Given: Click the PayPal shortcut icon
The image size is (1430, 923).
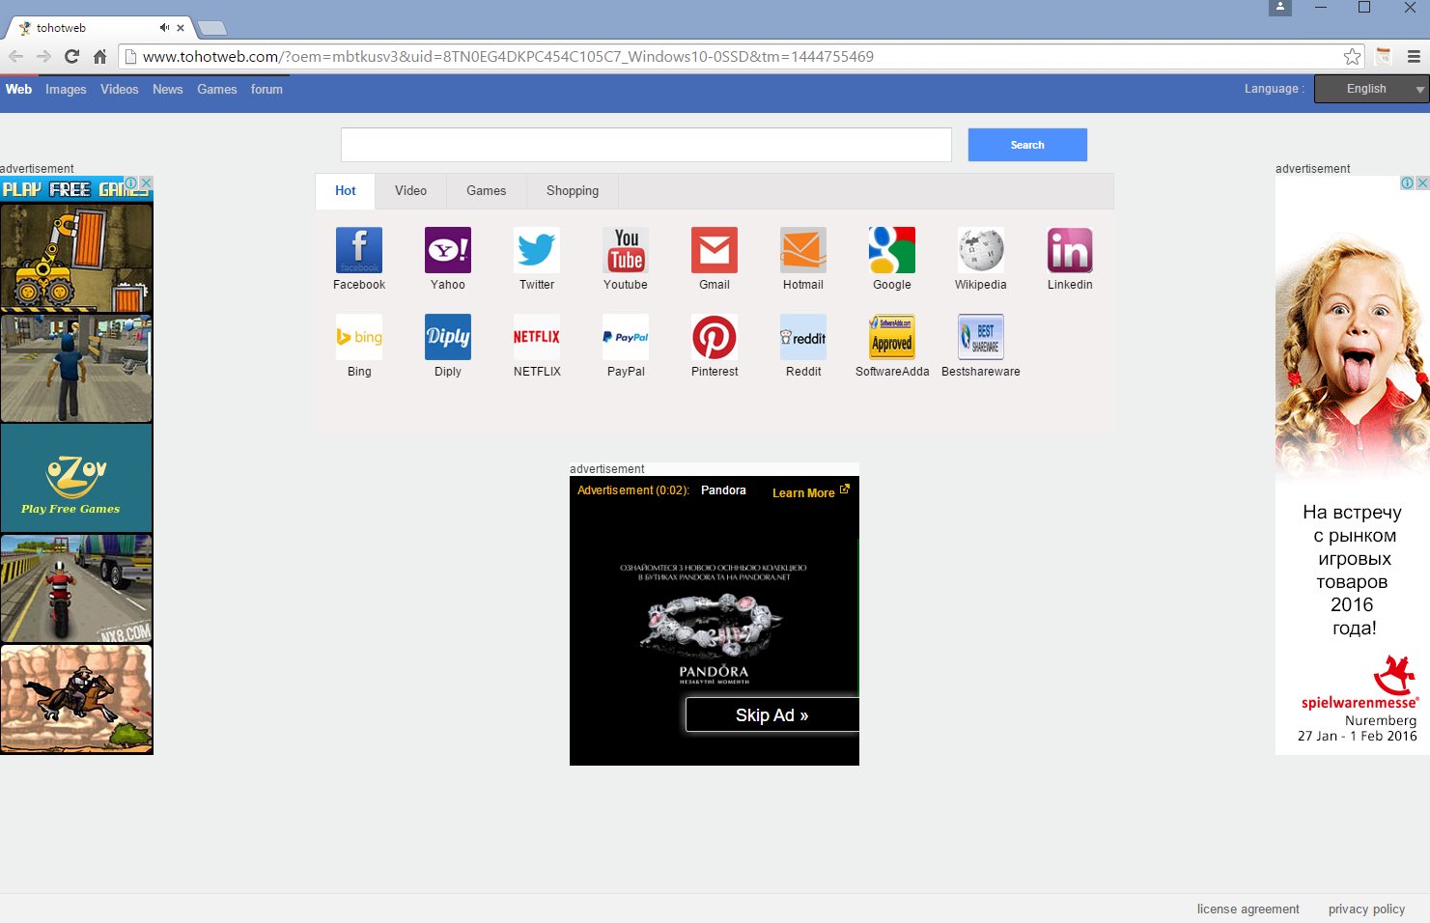Looking at the screenshot, I should (625, 337).
